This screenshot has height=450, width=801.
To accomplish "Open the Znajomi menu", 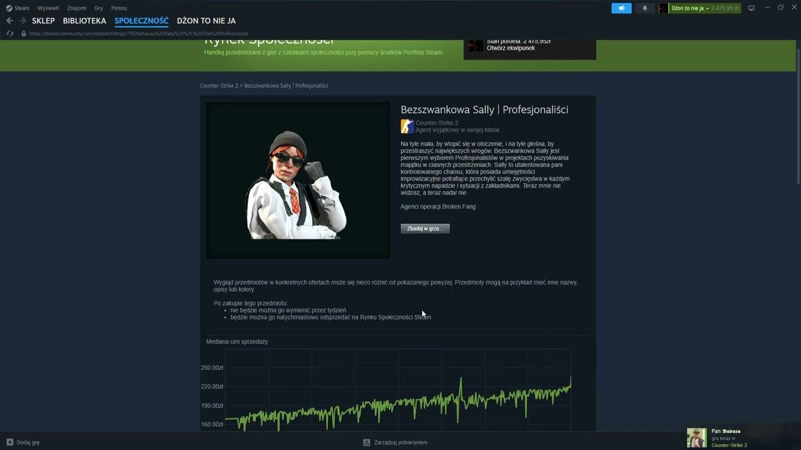I will 77,8.
